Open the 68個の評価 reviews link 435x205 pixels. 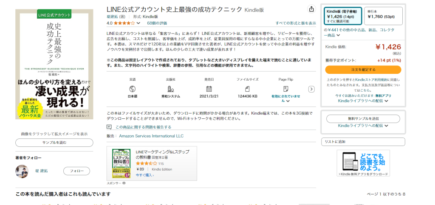click(x=157, y=23)
